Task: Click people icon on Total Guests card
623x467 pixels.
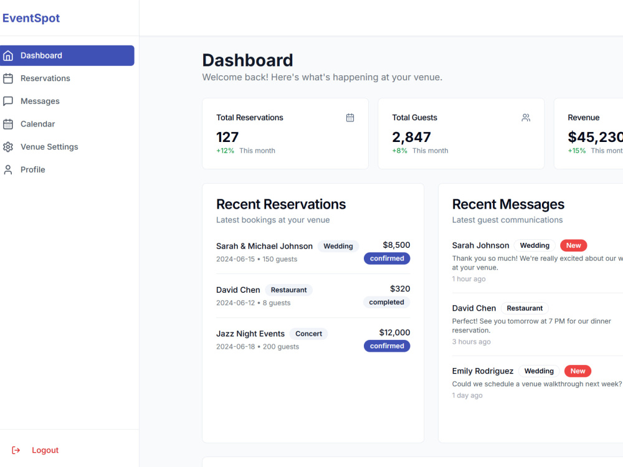Action: [x=526, y=118]
